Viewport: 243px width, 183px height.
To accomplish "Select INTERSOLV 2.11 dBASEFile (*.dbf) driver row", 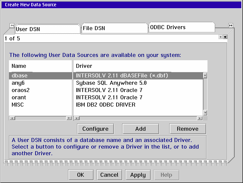I will [138, 75].
